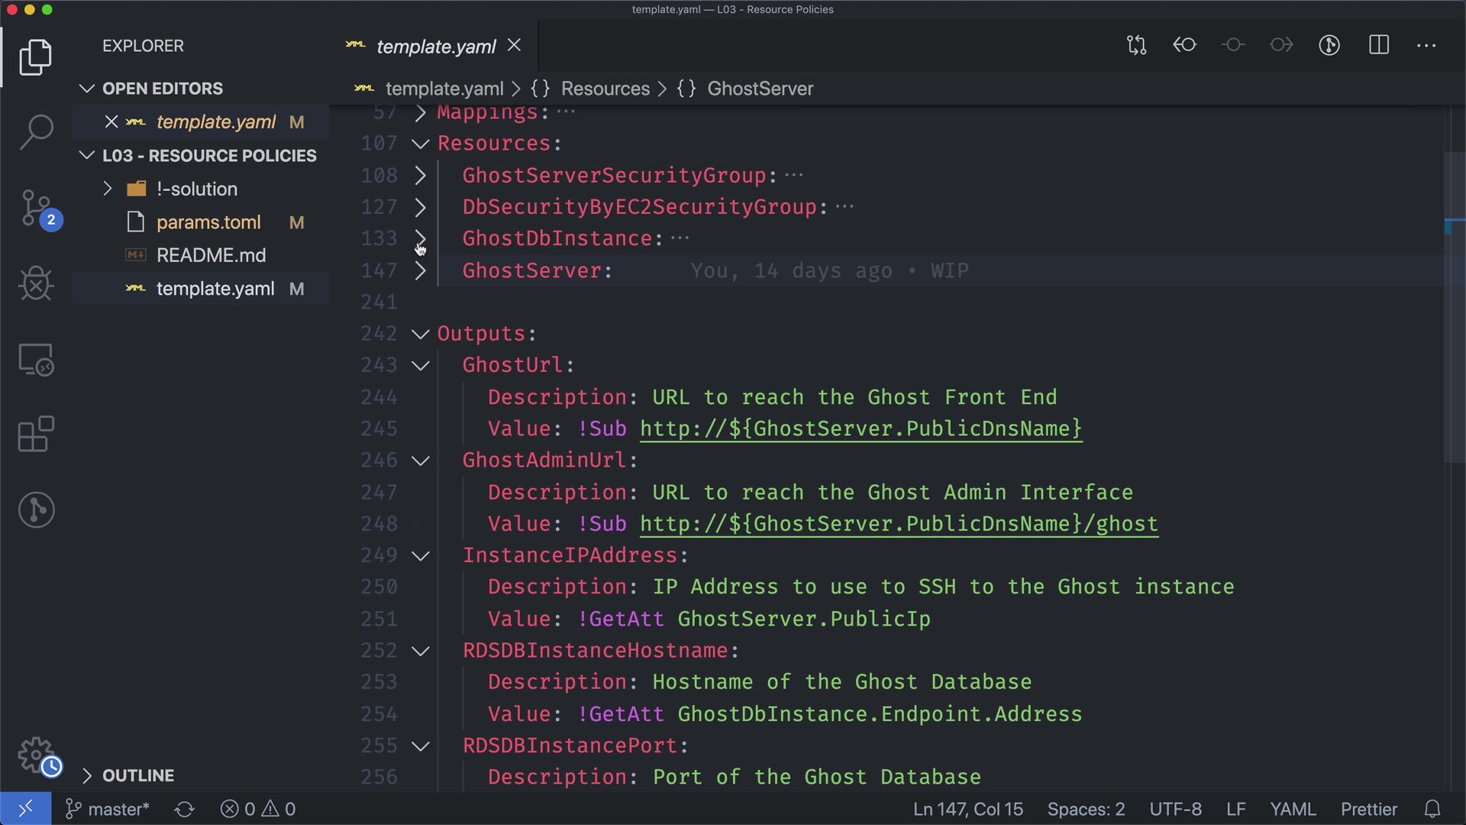This screenshot has height=825, width=1466.
Task: Open the More Actions ellipsis menu
Action: tap(1426, 45)
